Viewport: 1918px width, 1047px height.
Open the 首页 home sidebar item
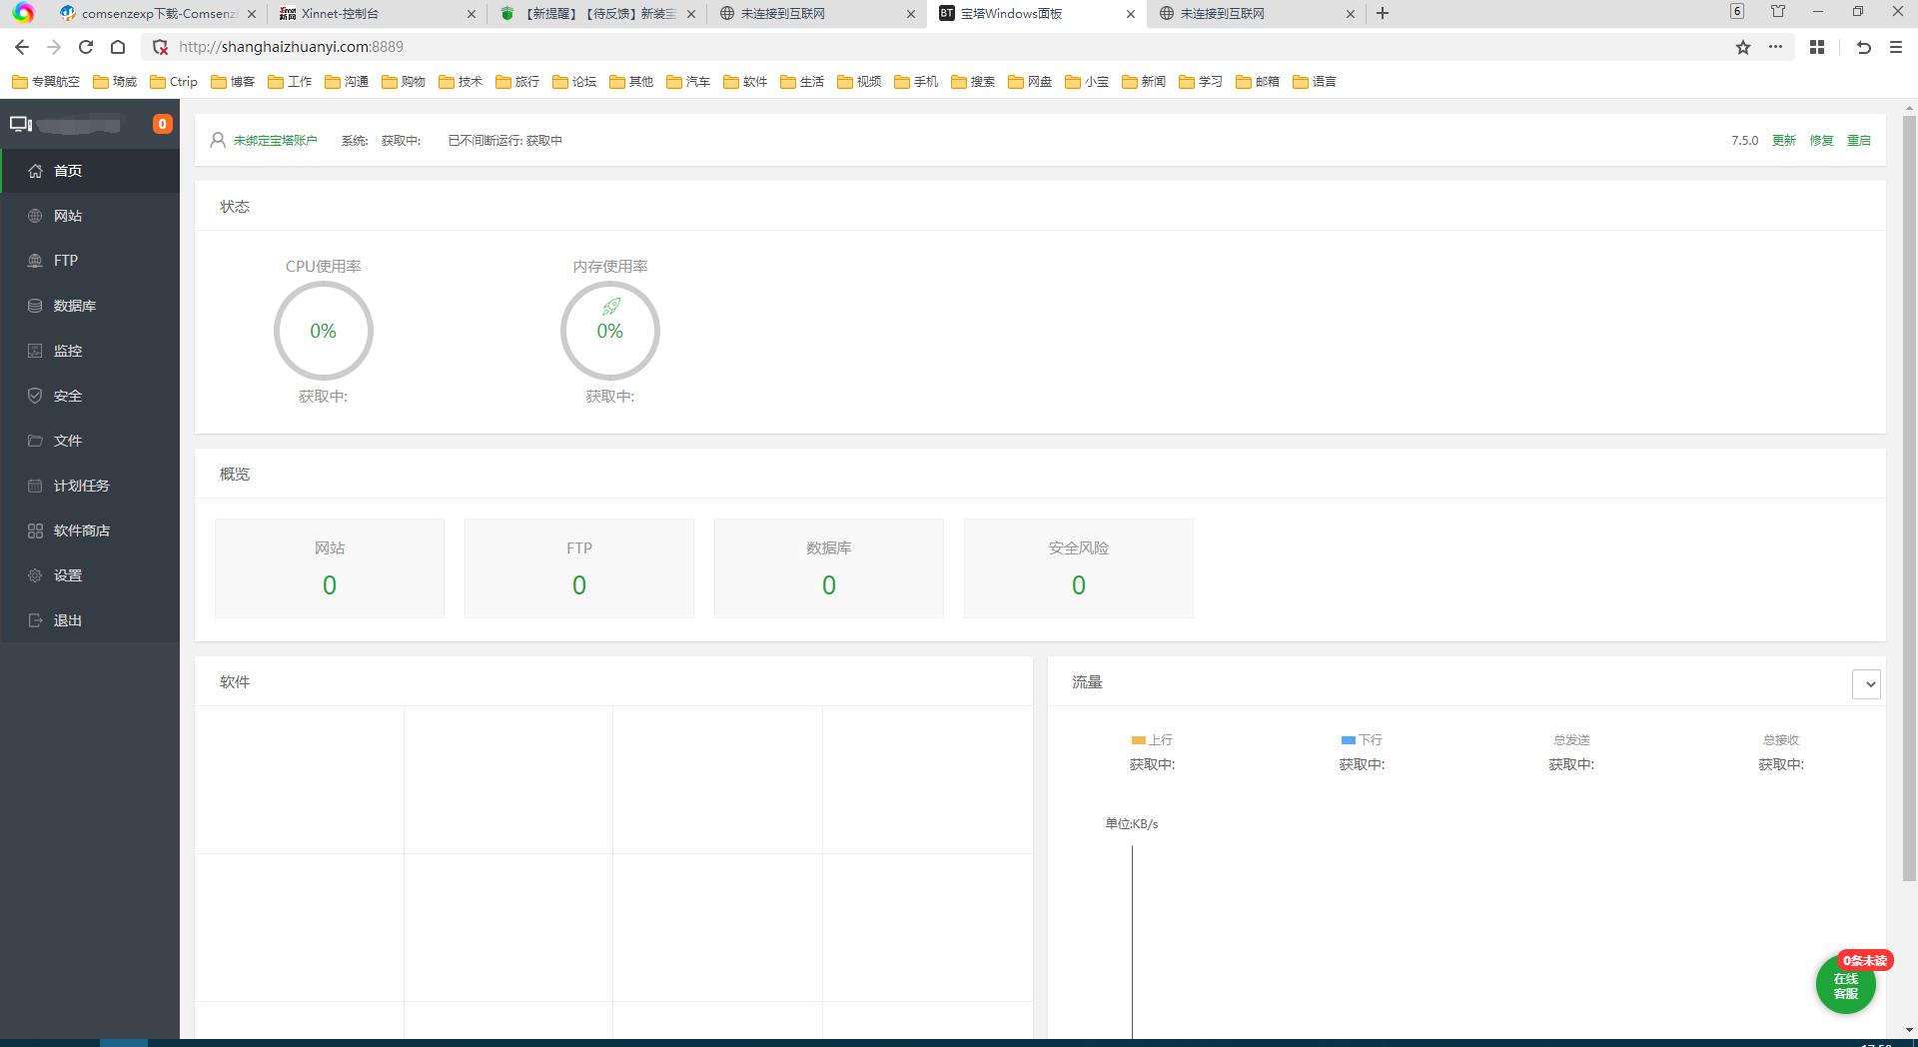click(x=90, y=171)
